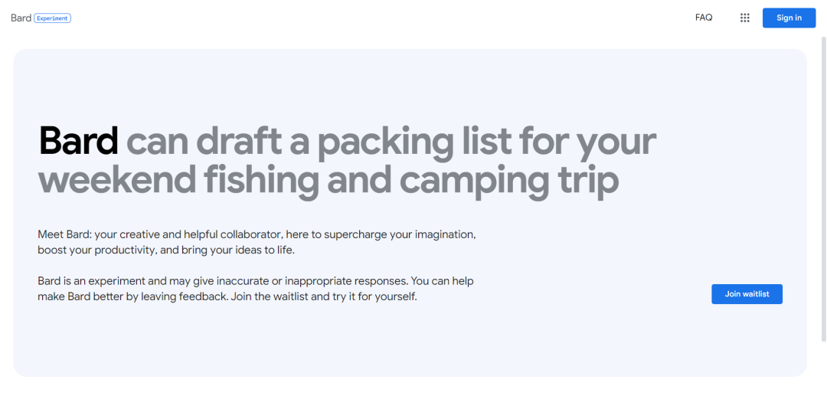Screen dimensions: 827x399
Task: Click the Join waitlist button
Action: [747, 294]
